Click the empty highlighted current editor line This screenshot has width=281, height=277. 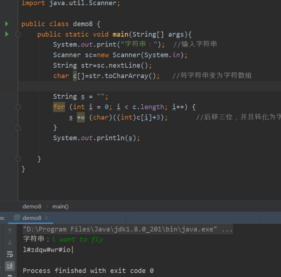click(149, 86)
